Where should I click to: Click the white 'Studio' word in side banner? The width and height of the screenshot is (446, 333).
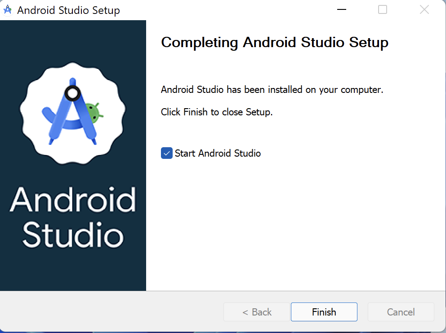click(73, 233)
